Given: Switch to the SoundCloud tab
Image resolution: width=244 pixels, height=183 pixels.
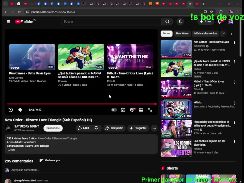Looking at the screenshot, I should (x=157, y=4).
